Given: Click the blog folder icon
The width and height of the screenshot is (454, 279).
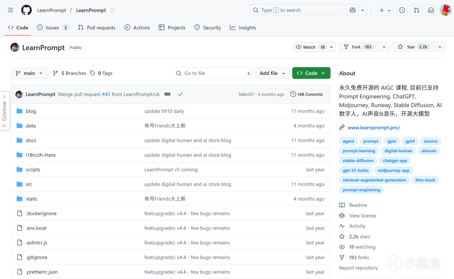Looking at the screenshot, I should [20, 111].
